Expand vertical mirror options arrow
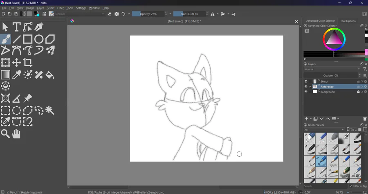 [228, 14]
